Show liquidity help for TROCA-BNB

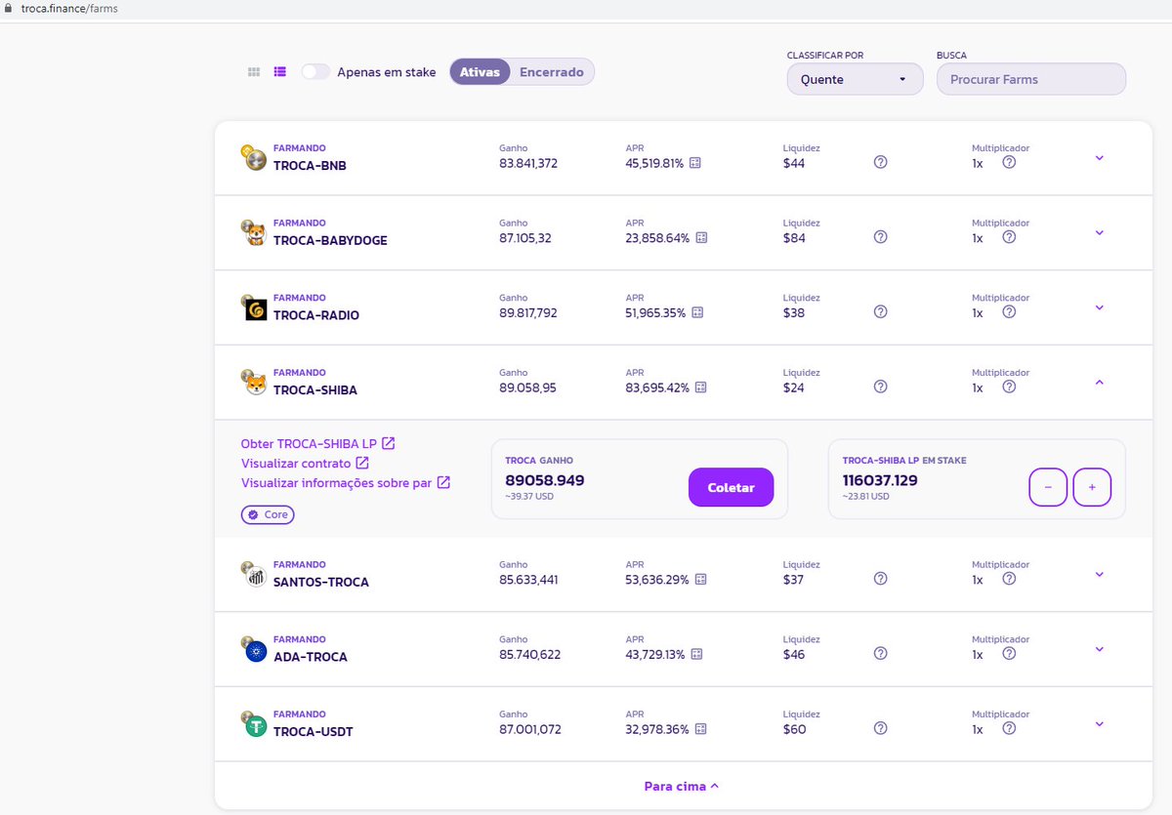coord(880,162)
